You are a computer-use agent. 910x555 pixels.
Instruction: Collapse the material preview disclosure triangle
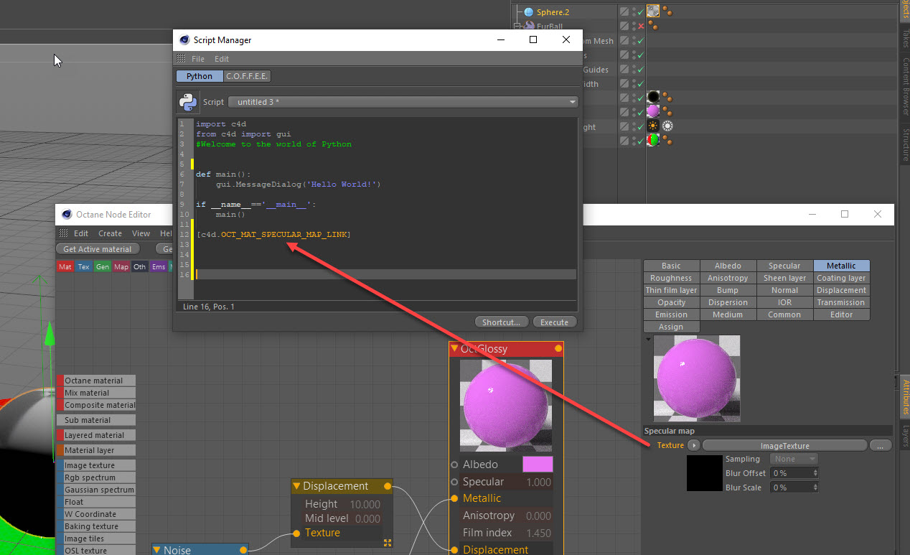(x=649, y=340)
